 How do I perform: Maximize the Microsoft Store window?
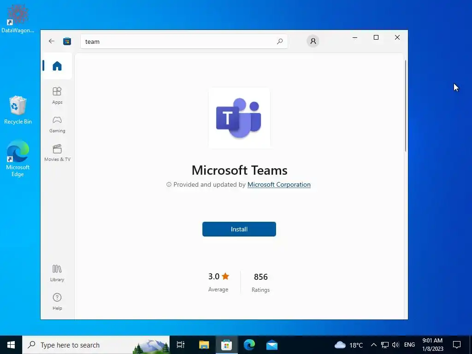click(376, 37)
